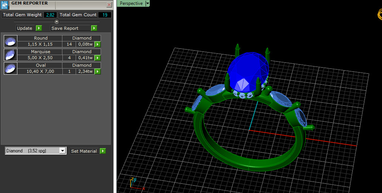Click the Marquise shape label

[40, 52]
